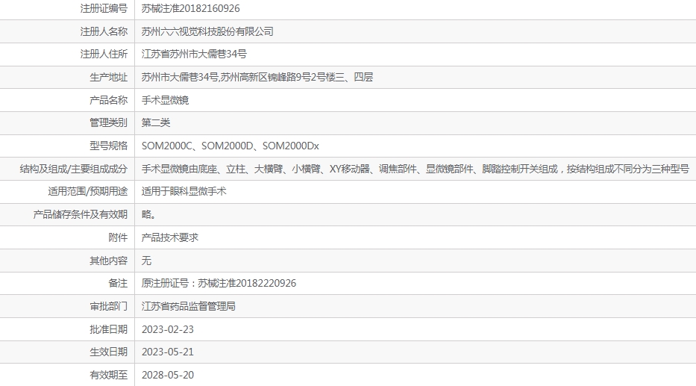Click the 审批部门 label
The width and height of the screenshot is (696, 386).
[109, 307]
